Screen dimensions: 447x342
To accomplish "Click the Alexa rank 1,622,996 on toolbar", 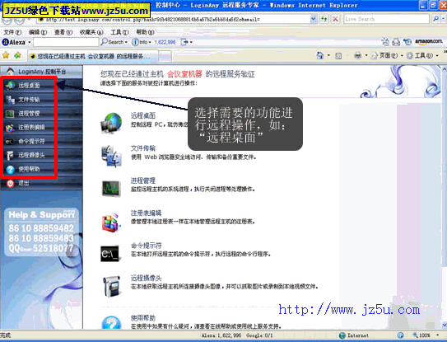I will coord(165,42).
